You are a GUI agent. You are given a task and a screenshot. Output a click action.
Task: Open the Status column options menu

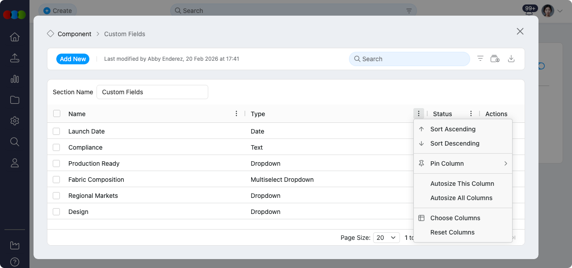[x=471, y=113]
